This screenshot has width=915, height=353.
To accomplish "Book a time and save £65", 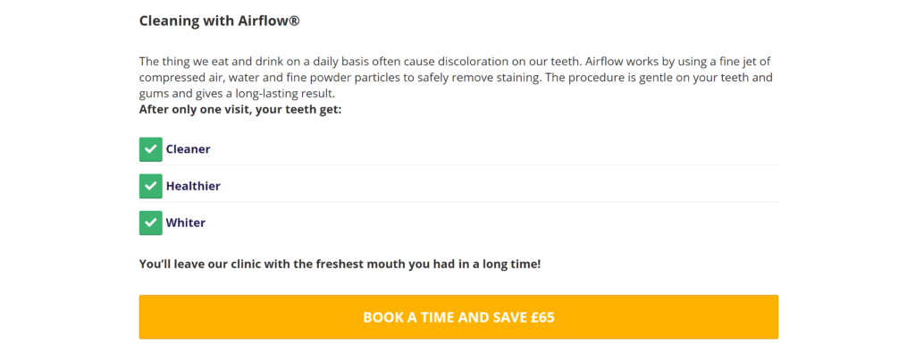I will 458,317.
